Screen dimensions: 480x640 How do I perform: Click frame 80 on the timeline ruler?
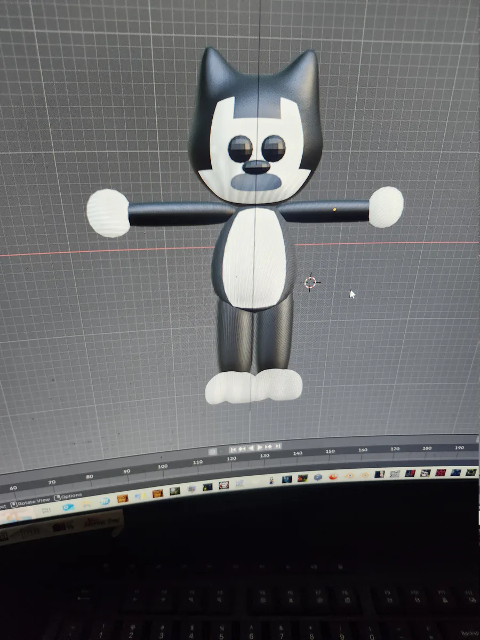89,476
